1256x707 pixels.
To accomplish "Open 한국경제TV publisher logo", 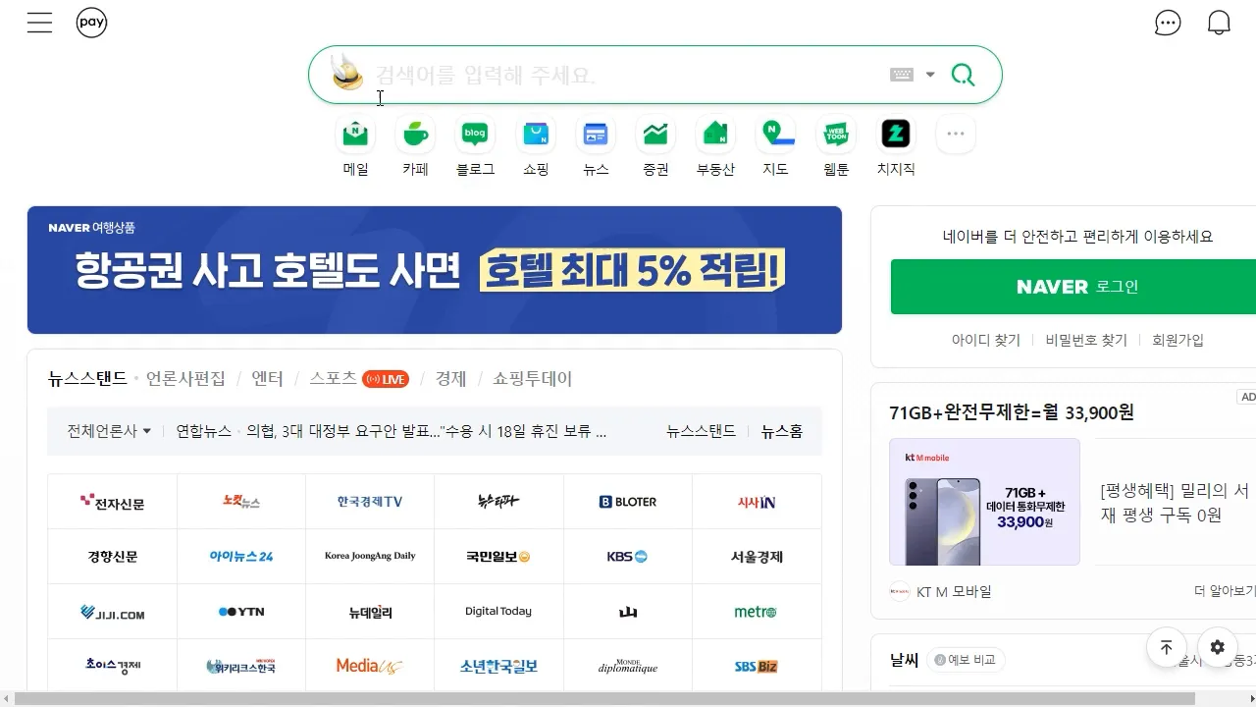I will pos(370,502).
